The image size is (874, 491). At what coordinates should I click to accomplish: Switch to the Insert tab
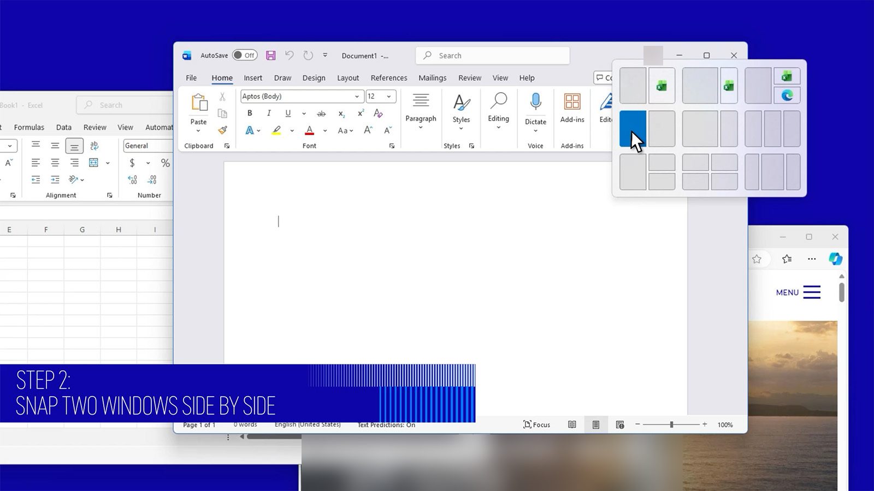253,78
